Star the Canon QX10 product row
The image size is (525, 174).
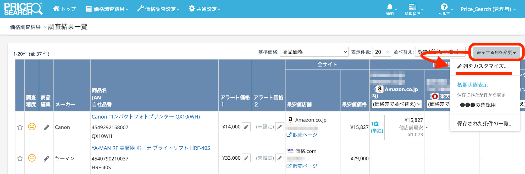(20, 127)
